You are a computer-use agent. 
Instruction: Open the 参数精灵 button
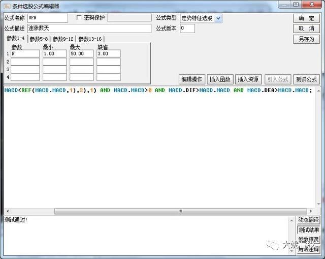point(308,240)
